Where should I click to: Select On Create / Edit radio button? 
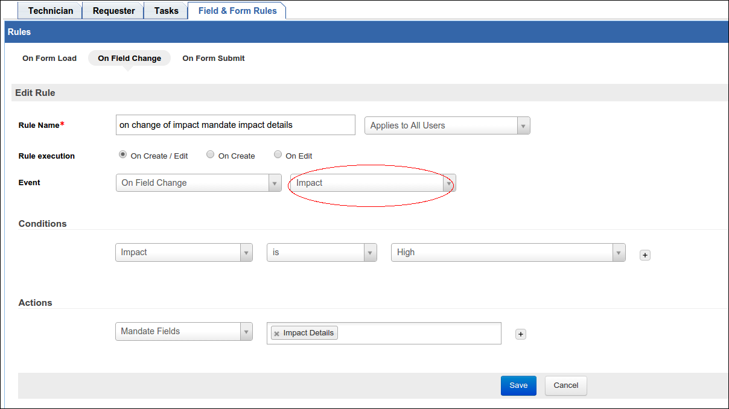pos(123,154)
